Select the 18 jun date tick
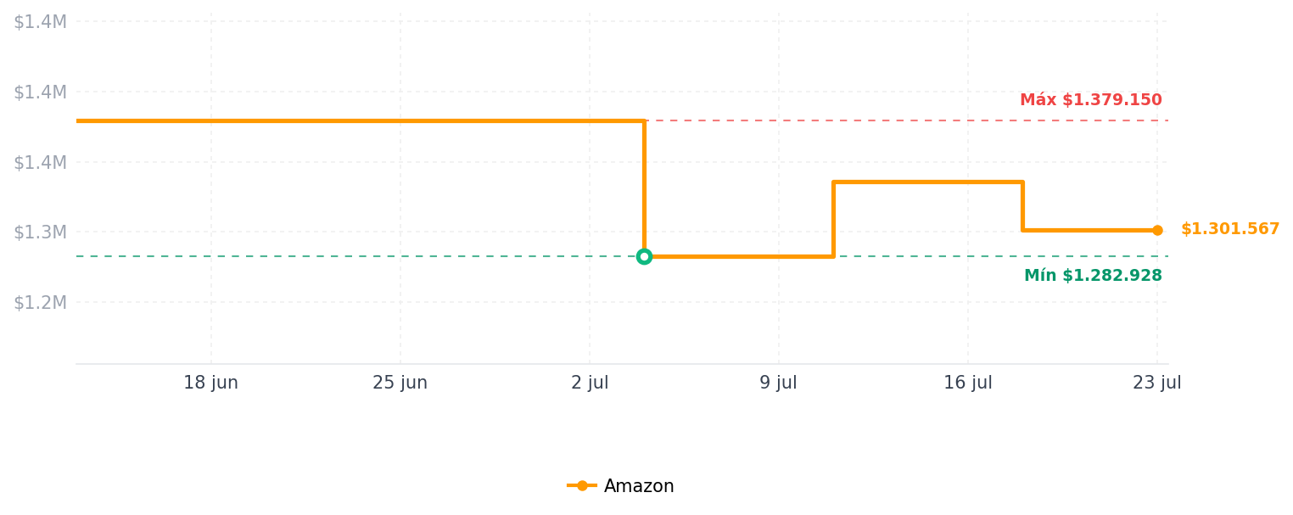The width and height of the screenshot is (1293, 515). [211, 383]
